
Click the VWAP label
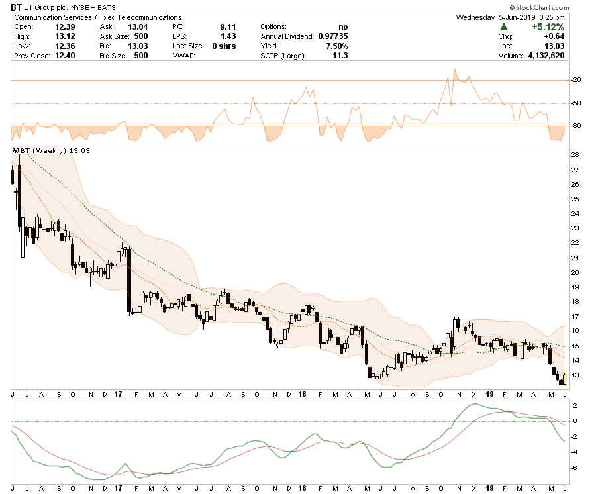[x=183, y=56]
